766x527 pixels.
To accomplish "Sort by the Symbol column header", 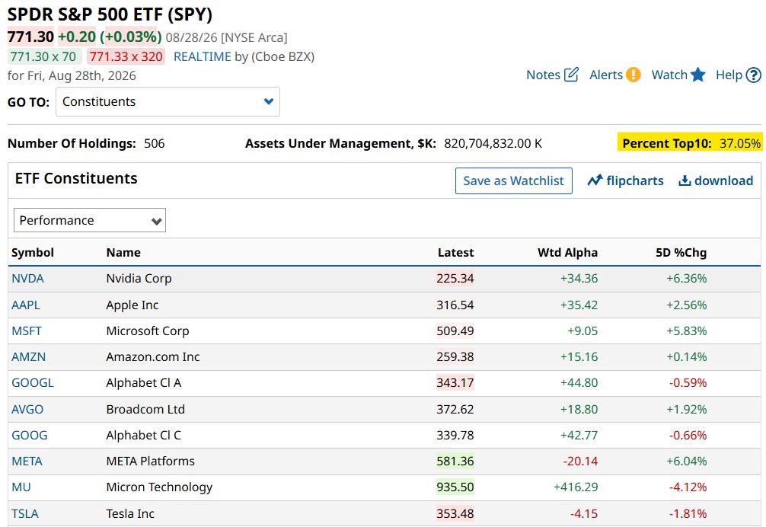I will click(33, 253).
